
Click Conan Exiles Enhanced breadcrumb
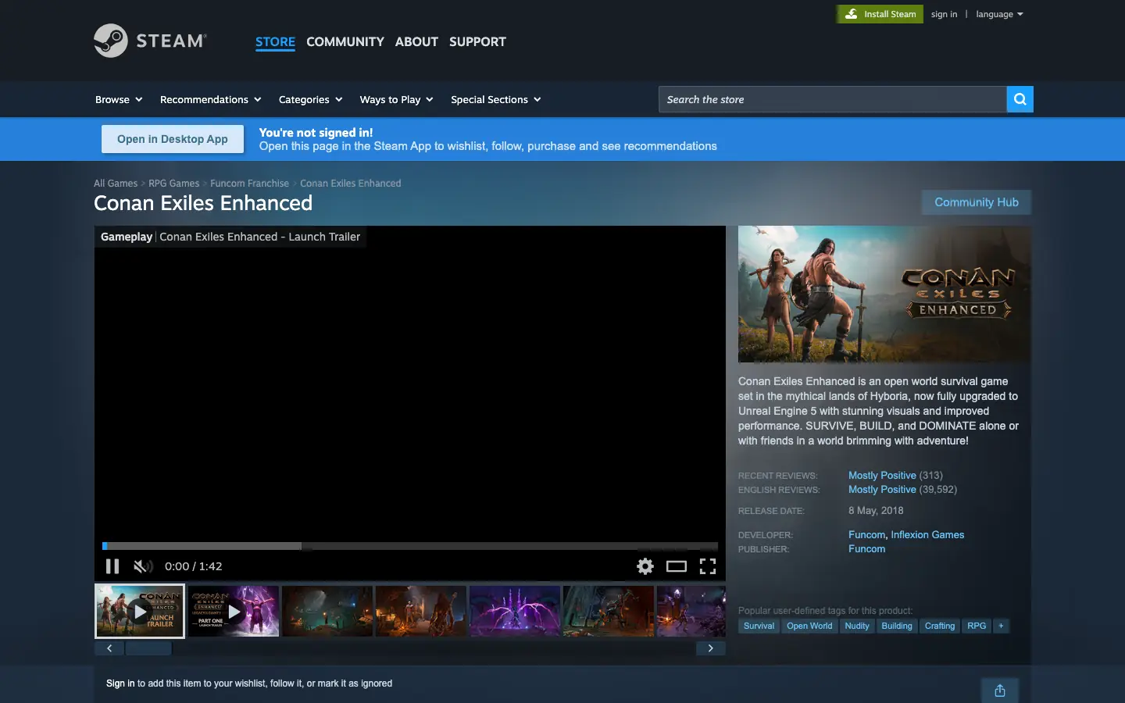coord(351,184)
